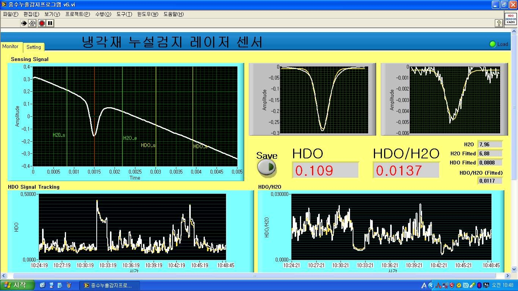
Task: Click the red Abort Execution button
Action: (x=42, y=23)
